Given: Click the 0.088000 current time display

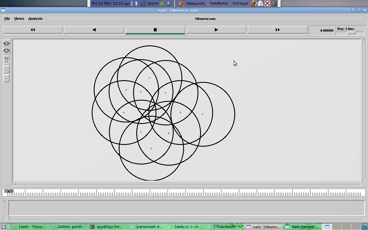Looking at the screenshot, I should pos(322,30).
